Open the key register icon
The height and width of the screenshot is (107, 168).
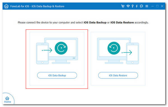point(133,6)
